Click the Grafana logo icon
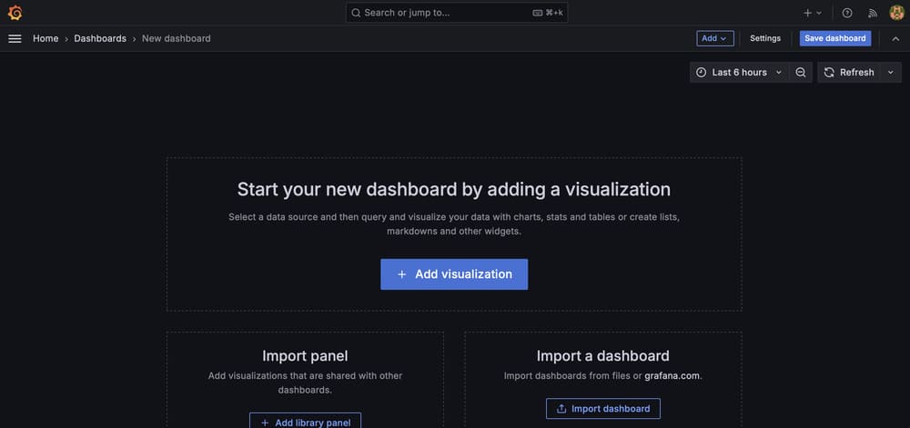Image resolution: width=910 pixels, height=428 pixels. [x=15, y=13]
